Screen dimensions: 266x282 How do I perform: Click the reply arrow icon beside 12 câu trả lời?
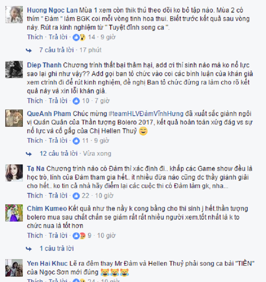pos(29,154)
